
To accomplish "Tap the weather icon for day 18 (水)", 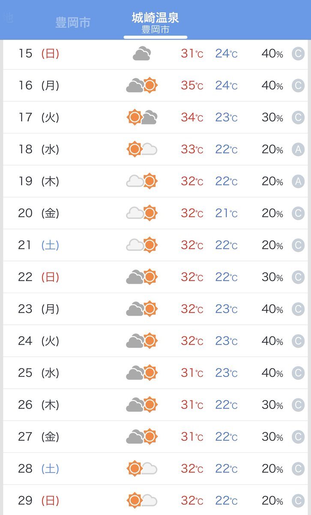I will pos(142,149).
